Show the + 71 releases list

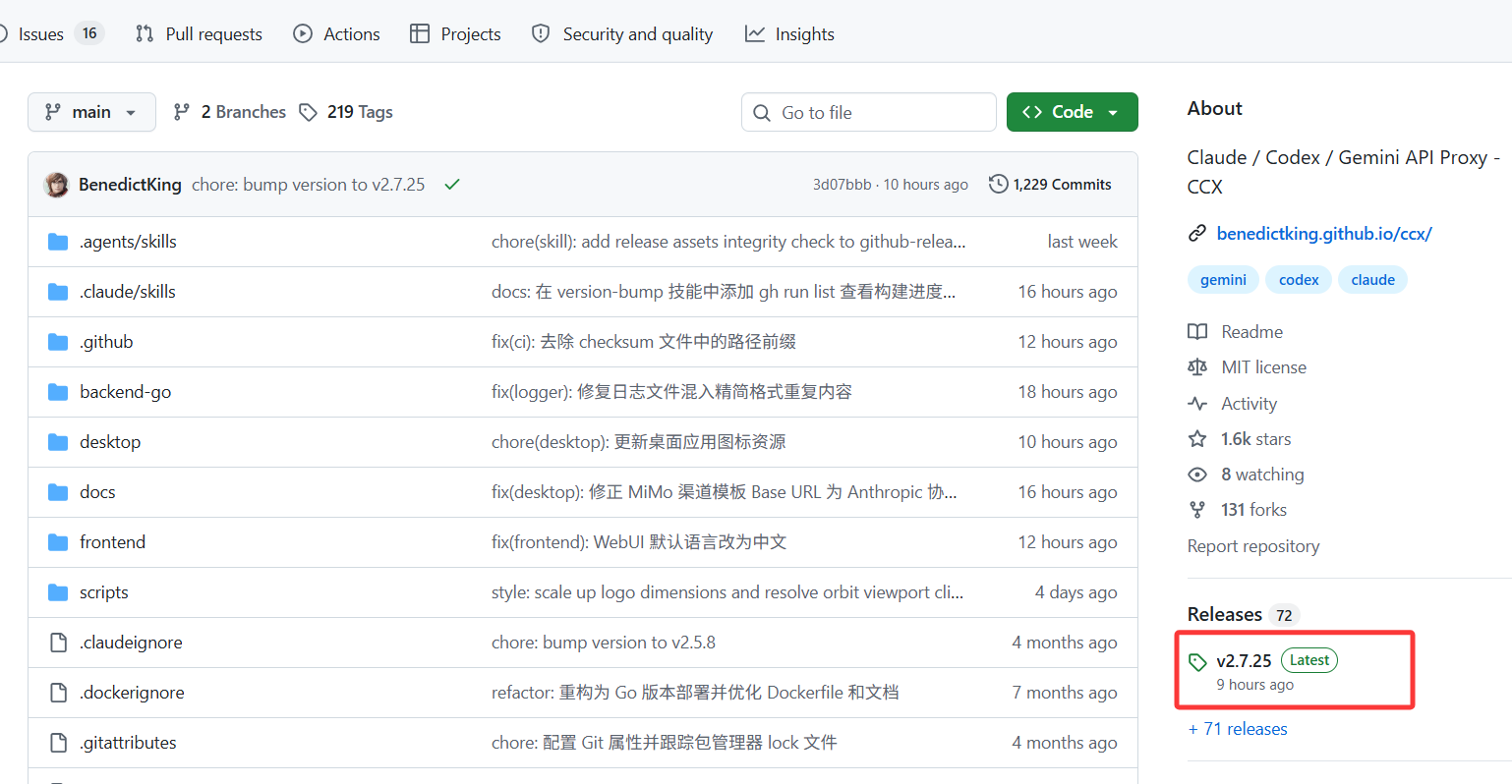(x=1238, y=729)
